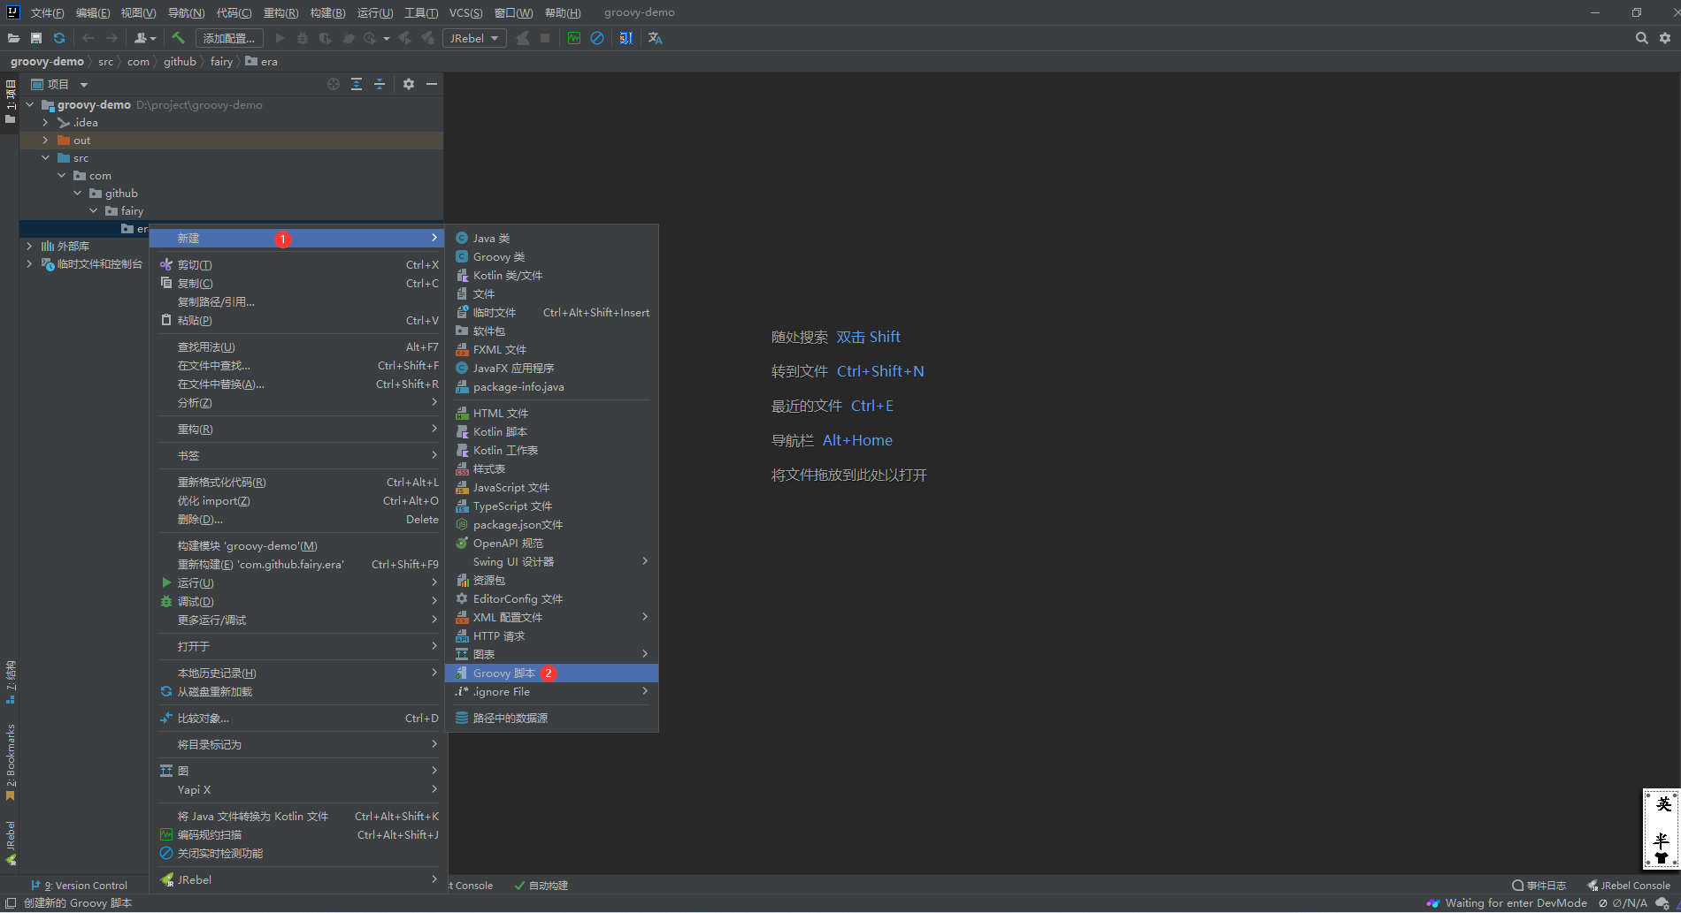Choose Groovy 脚本 in the New submenu
Image resolution: width=1681 pixels, height=913 pixels.
552,673
